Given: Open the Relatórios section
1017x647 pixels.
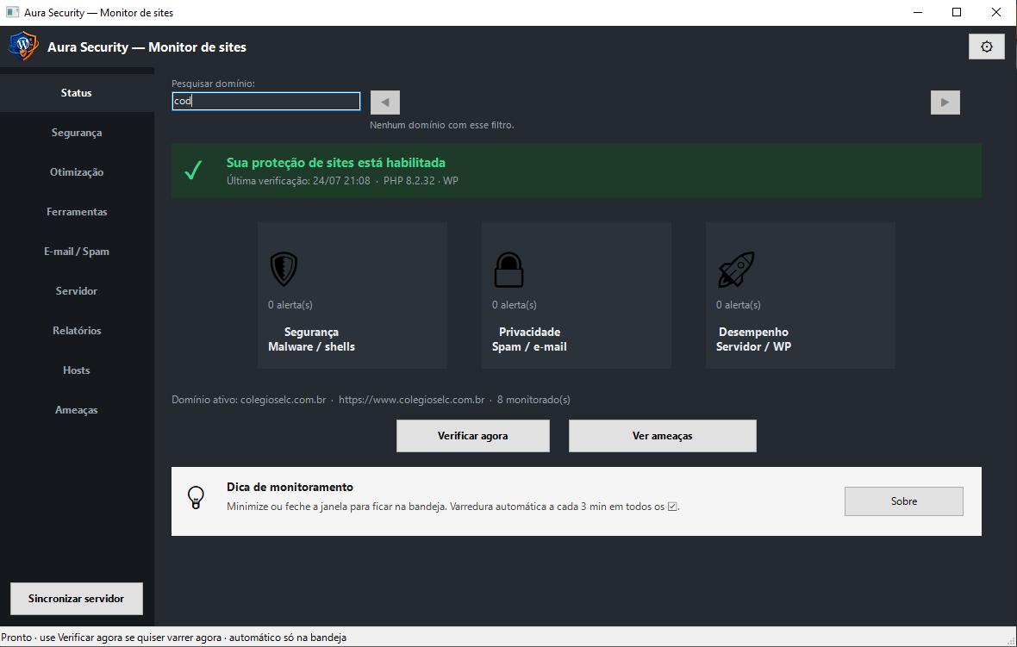Looking at the screenshot, I should pos(77,330).
